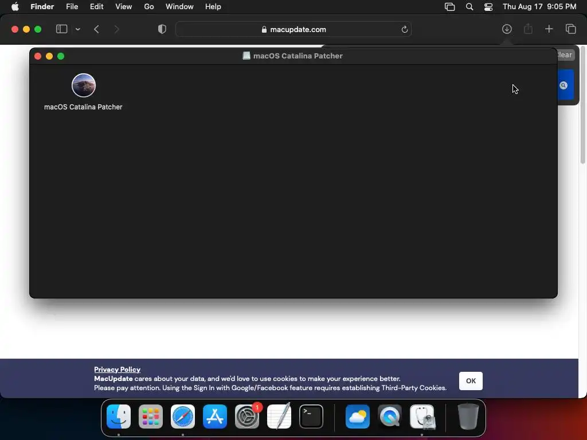This screenshot has height=440, width=587.
Task: Open the Trash in the Dock
Action: (x=468, y=417)
